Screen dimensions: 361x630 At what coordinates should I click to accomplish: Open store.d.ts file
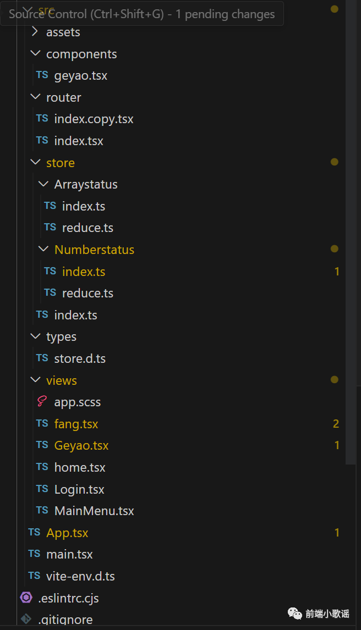click(80, 359)
